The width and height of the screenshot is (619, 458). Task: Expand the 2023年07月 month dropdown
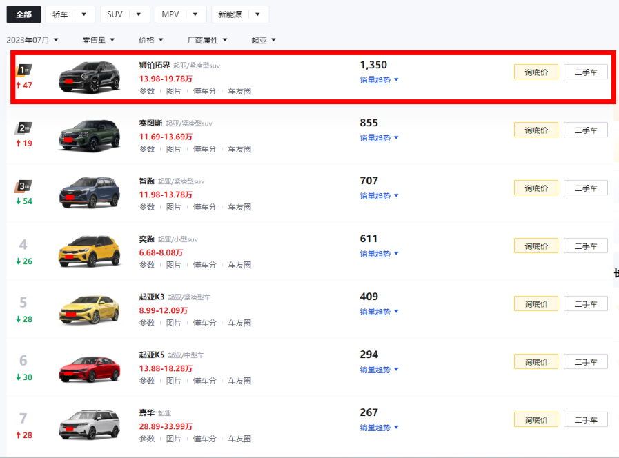[x=32, y=40]
